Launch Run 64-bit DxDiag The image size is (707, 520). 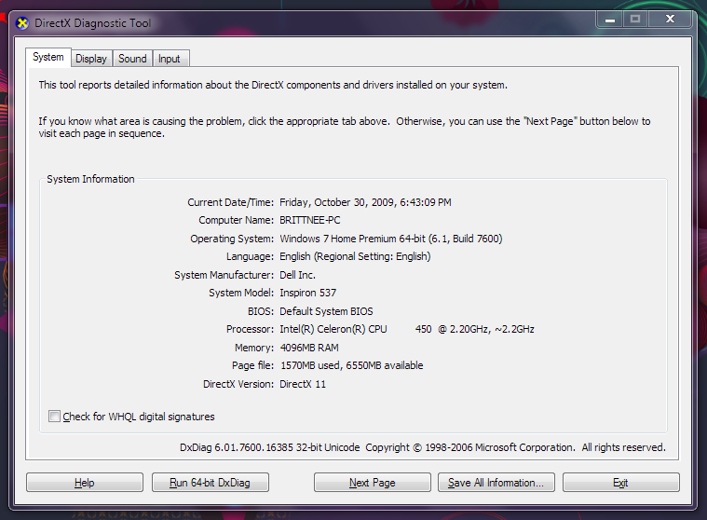[211, 483]
